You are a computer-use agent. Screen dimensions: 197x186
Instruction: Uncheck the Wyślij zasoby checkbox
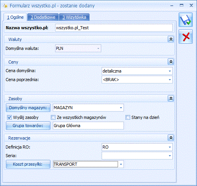(x=9, y=117)
